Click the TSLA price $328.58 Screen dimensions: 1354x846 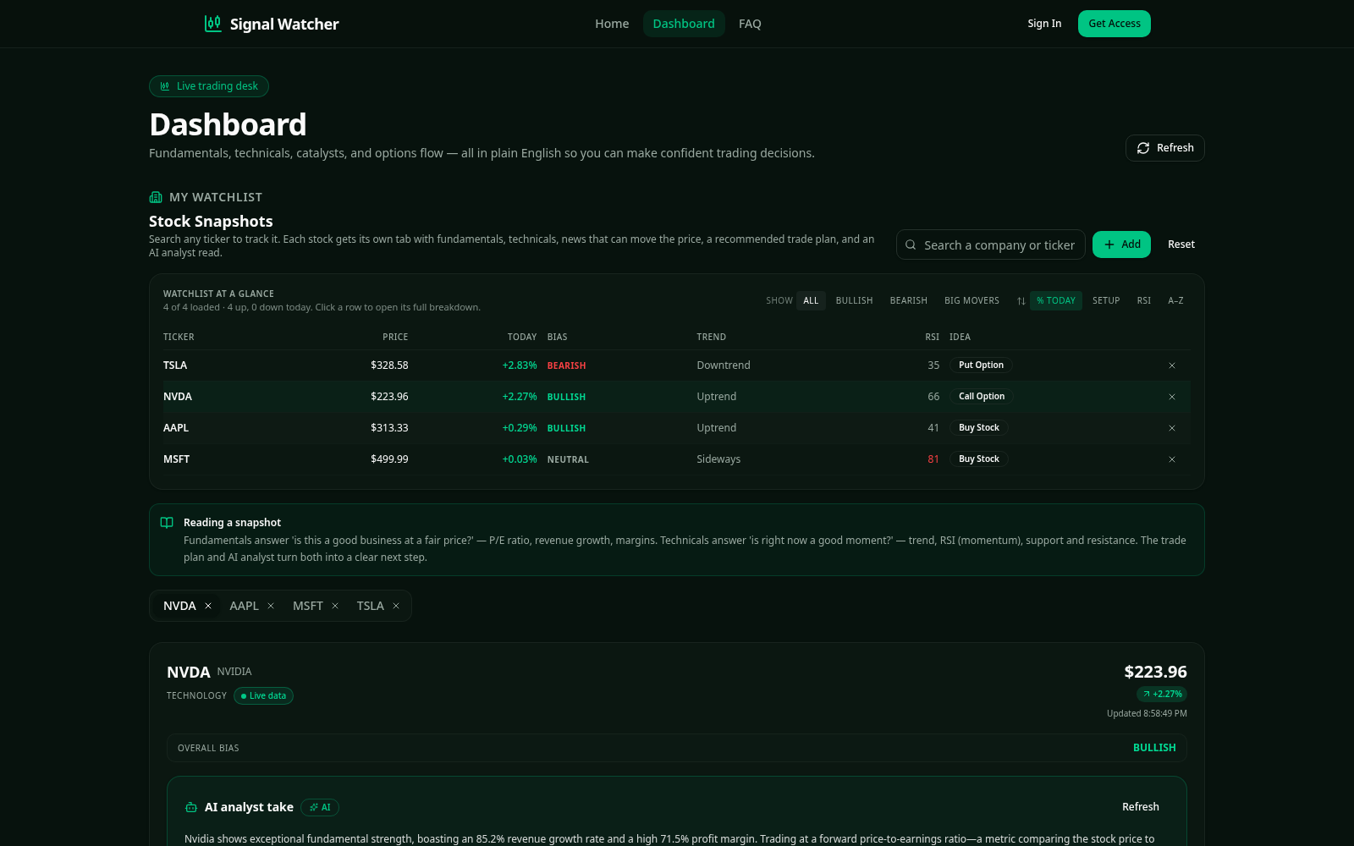[389, 365]
